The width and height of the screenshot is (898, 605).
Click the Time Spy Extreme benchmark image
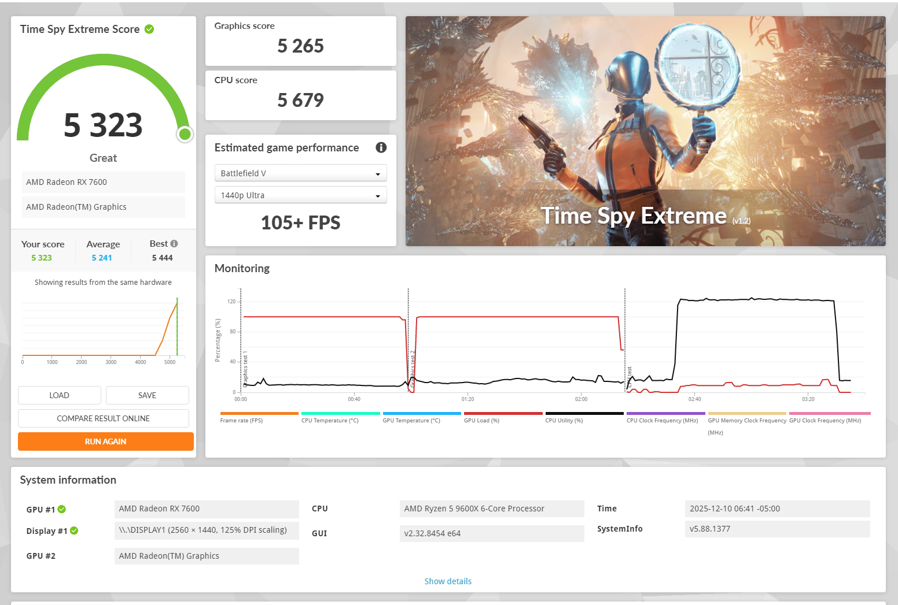645,131
